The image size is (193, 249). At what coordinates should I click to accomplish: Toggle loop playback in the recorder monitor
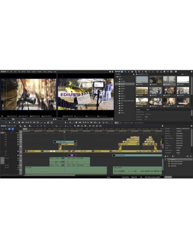pos(95,122)
